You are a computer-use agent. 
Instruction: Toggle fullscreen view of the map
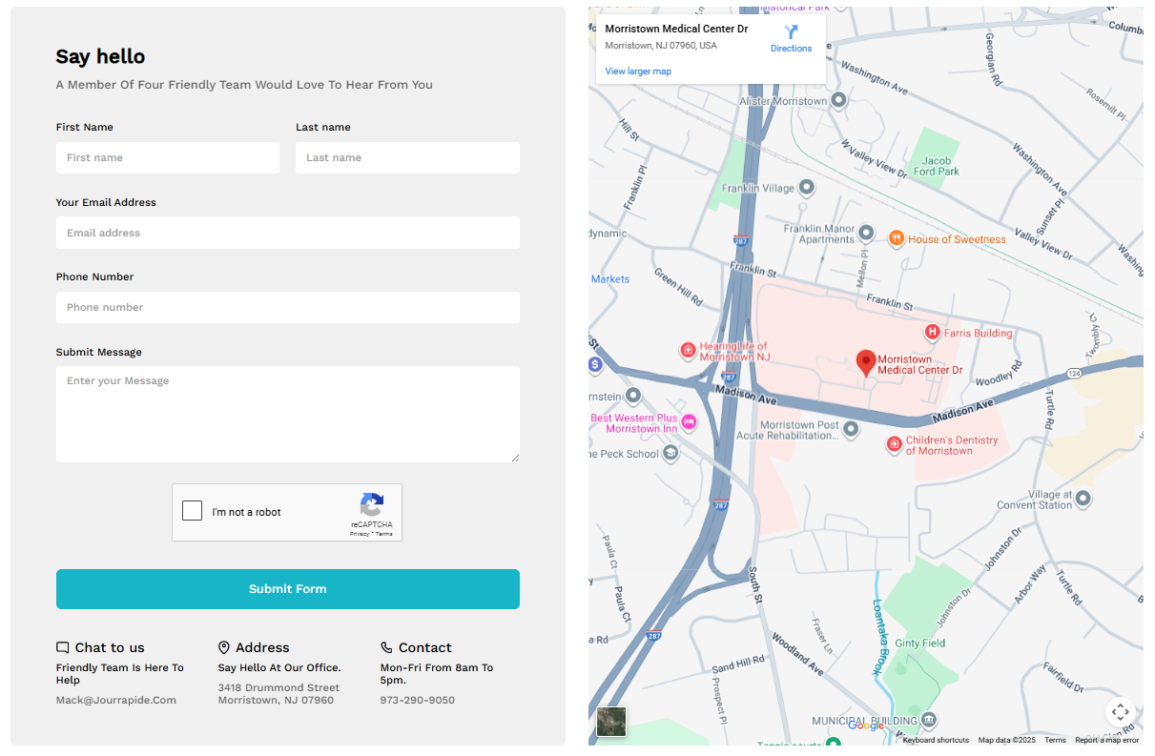click(x=1120, y=711)
